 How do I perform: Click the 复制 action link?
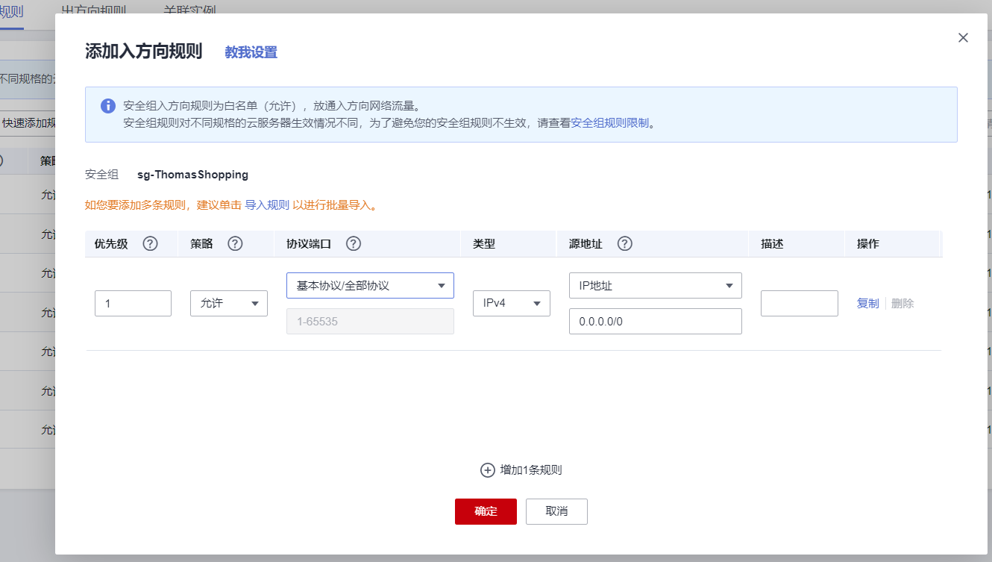coord(867,304)
